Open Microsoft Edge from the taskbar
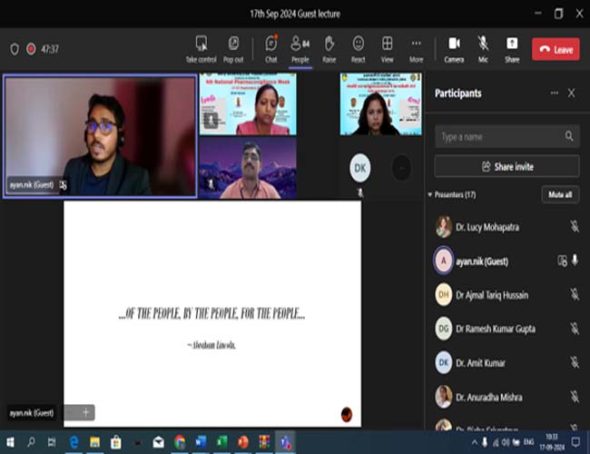The width and height of the screenshot is (590, 454). coord(74,442)
